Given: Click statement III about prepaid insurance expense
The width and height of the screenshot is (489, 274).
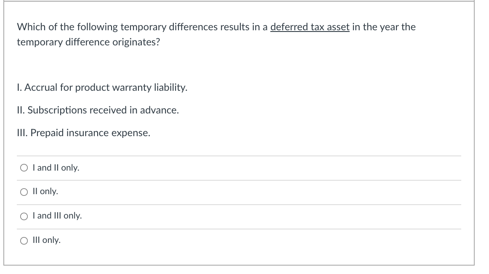Looking at the screenshot, I should (x=84, y=132).
